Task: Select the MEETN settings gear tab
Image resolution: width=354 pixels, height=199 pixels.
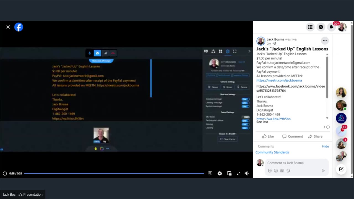Action: [x=228, y=51]
